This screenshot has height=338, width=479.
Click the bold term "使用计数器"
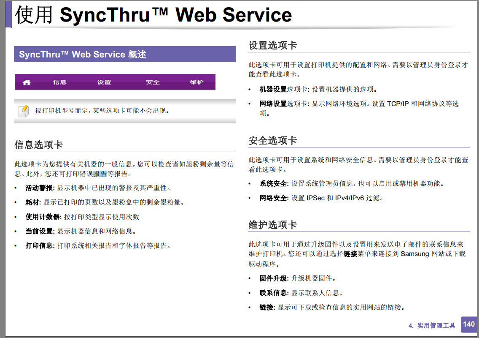43,217
